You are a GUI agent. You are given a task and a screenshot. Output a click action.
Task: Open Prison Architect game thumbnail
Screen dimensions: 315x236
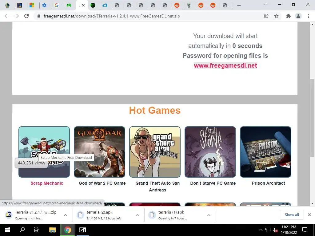[265, 152]
